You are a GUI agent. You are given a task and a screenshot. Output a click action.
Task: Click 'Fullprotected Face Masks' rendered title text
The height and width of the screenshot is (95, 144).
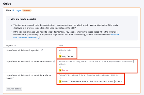click(102, 81)
